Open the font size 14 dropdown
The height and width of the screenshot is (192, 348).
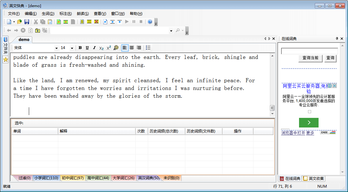coord(72,48)
